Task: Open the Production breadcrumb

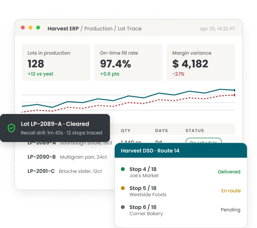Action: pyautogui.click(x=98, y=28)
